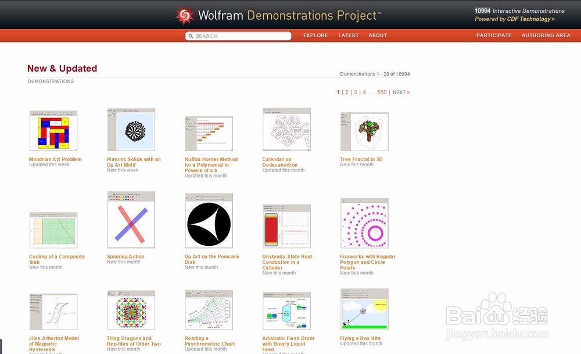
Task: Click Reading a Psychrometric Chart link
Action: [x=210, y=341]
